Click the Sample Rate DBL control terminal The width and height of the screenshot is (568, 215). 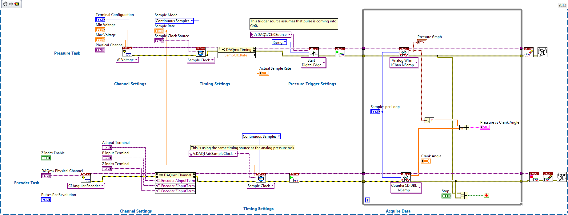tap(159, 31)
